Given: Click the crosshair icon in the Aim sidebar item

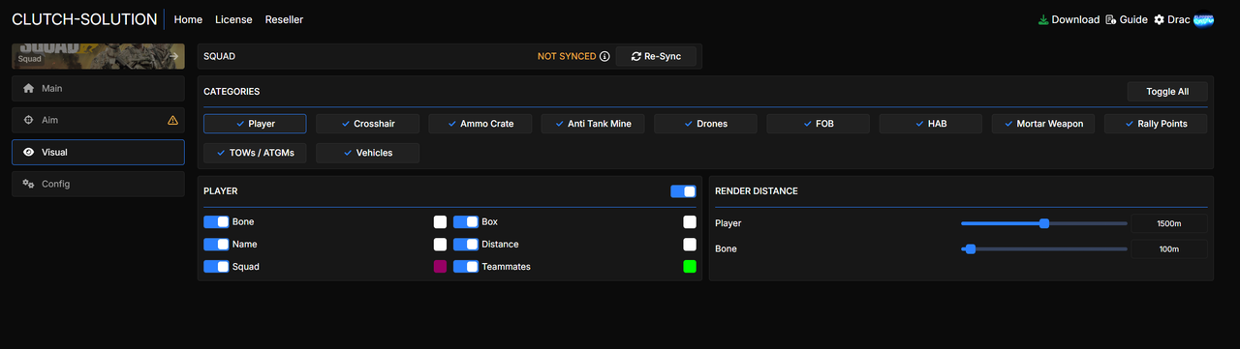Looking at the screenshot, I should coord(28,120).
